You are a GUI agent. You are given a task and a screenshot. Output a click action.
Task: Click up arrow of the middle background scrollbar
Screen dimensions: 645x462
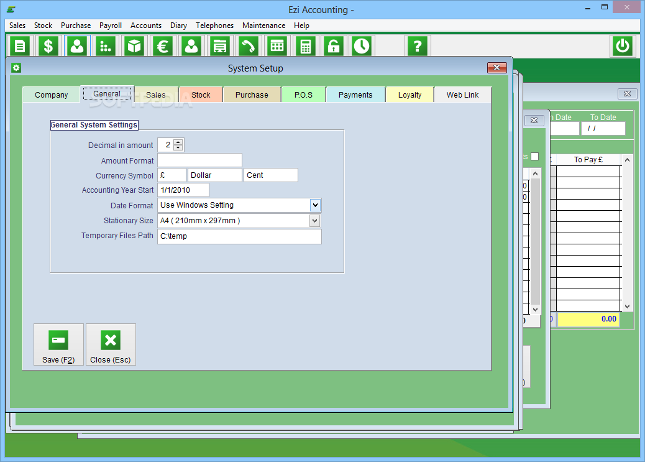pos(535,173)
